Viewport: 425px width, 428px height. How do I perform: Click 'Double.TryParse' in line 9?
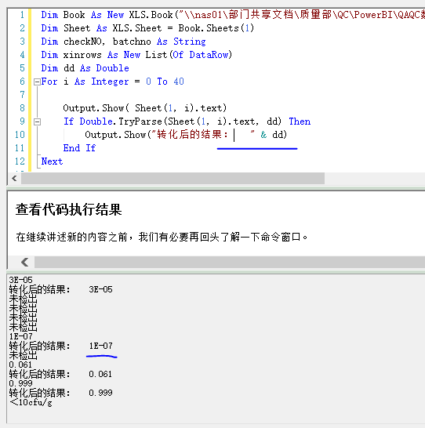121,122
